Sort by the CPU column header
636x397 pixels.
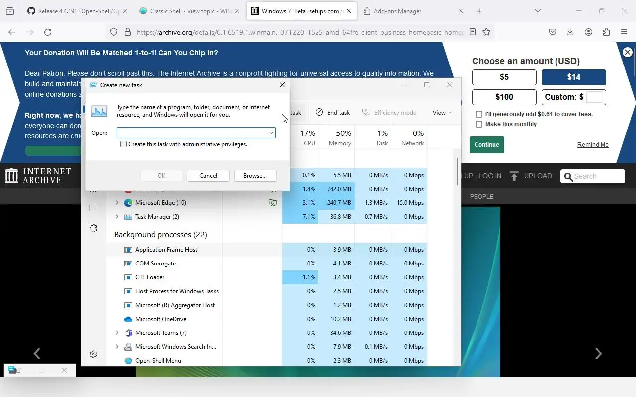pos(300,138)
